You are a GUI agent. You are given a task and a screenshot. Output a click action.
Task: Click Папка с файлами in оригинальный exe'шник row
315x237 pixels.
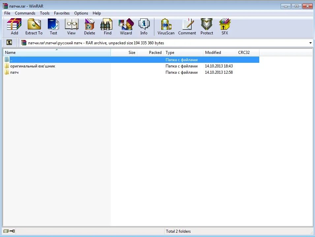pyautogui.click(x=181, y=66)
